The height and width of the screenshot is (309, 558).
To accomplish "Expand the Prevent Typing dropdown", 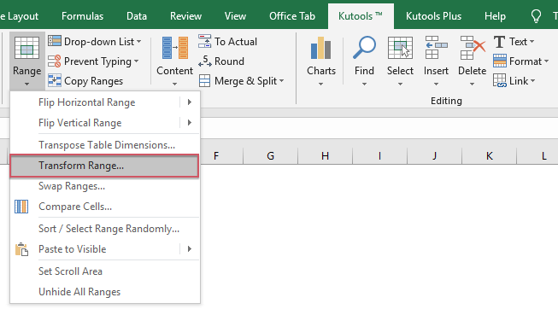I will click(x=137, y=61).
